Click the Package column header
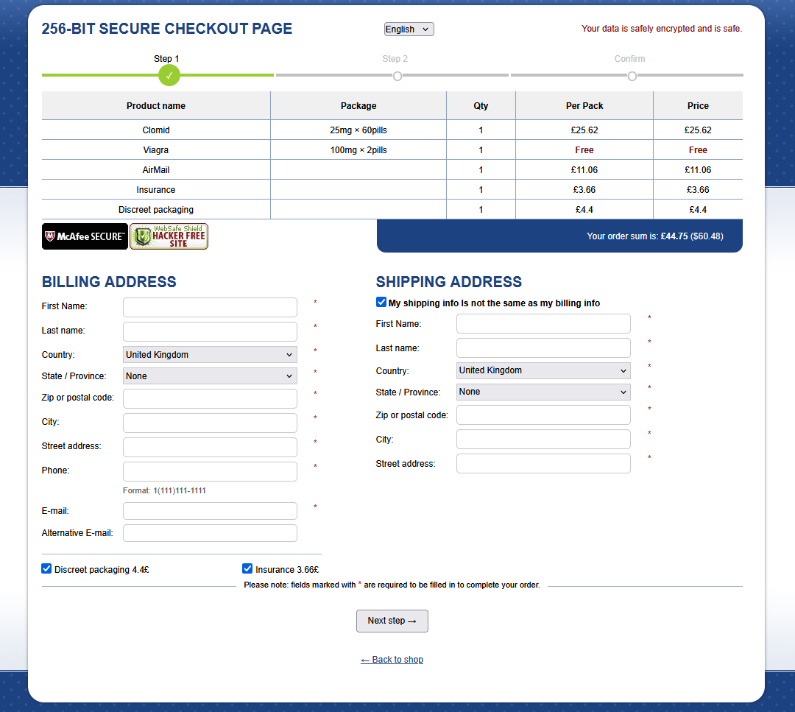The height and width of the screenshot is (712, 795). point(358,105)
